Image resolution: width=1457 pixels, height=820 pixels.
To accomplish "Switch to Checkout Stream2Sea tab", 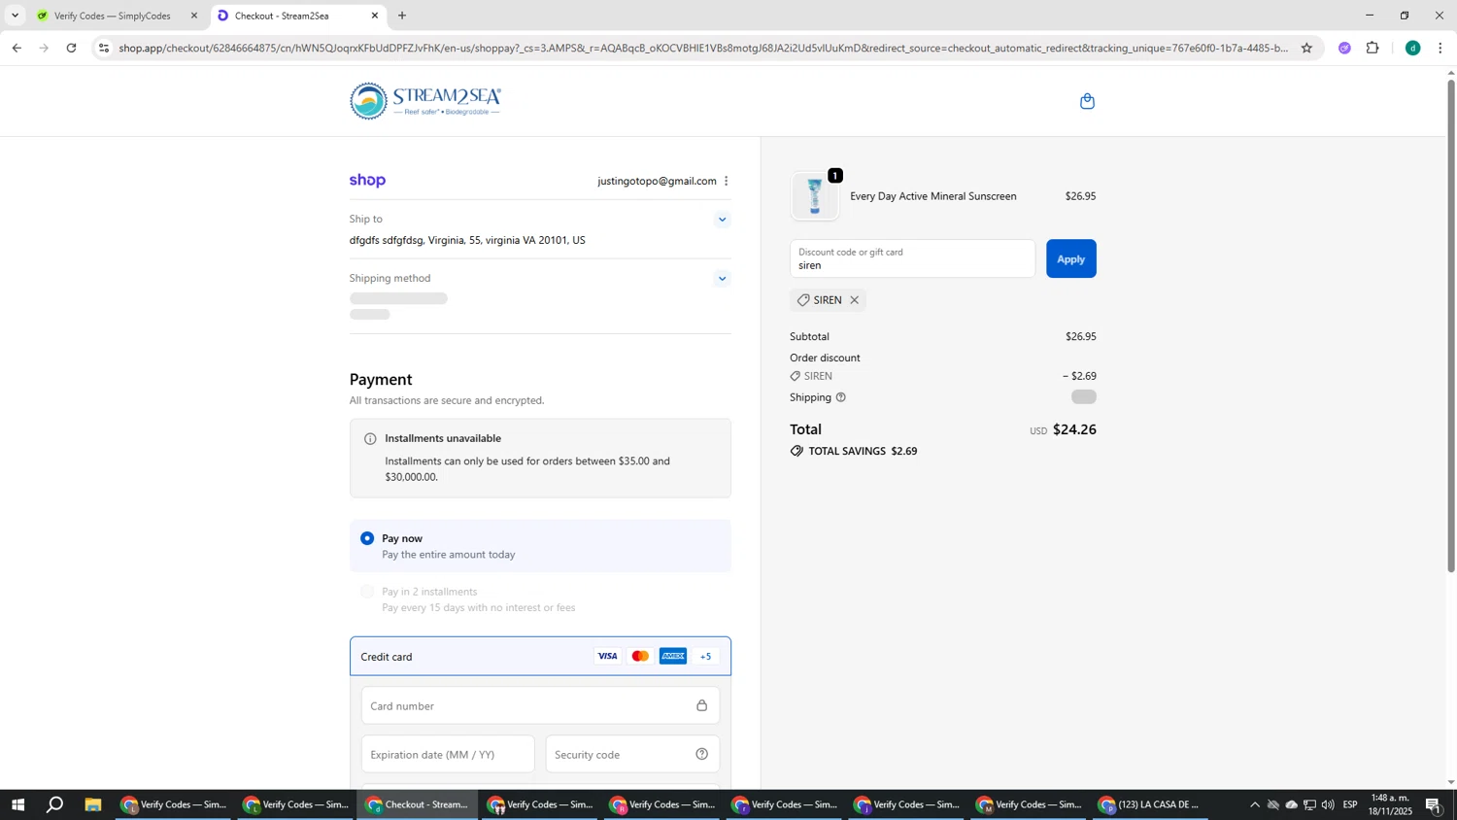I will [297, 16].
